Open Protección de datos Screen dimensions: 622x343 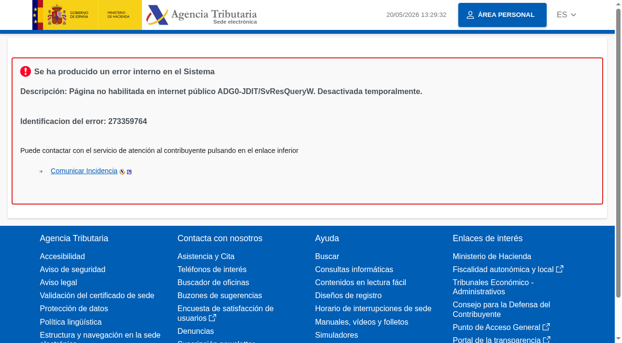coord(74,309)
